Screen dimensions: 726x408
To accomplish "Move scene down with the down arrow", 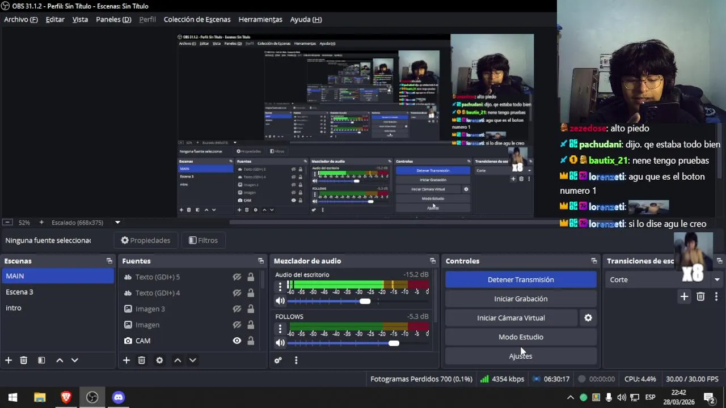I will (x=74, y=360).
